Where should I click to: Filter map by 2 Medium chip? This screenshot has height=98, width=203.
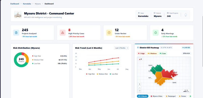(x=152, y=53)
